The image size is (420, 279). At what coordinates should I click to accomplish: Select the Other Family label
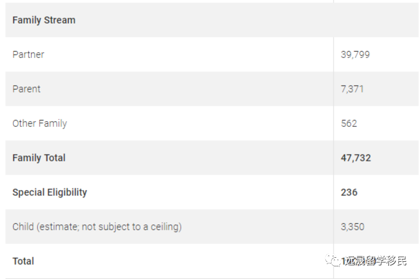pos(40,123)
